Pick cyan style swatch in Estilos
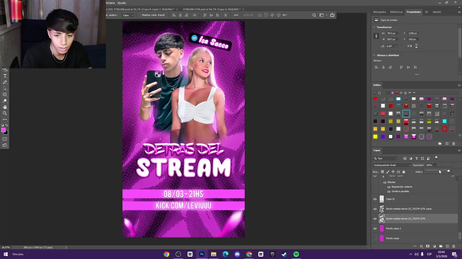 coord(444,121)
